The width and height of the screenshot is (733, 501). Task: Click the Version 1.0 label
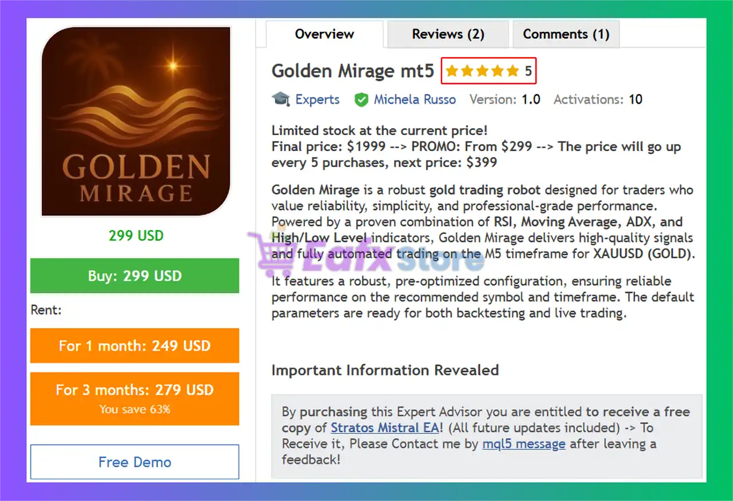click(505, 100)
